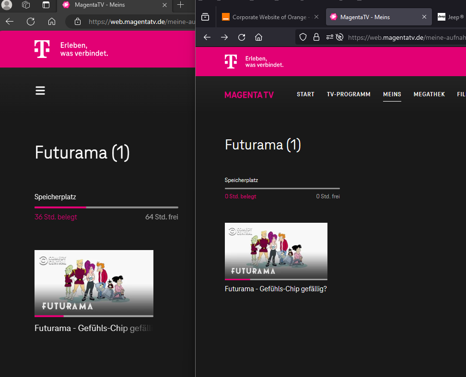Open the MEINS menu item
The height and width of the screenshot is (377, 466).
pos(392,94)
